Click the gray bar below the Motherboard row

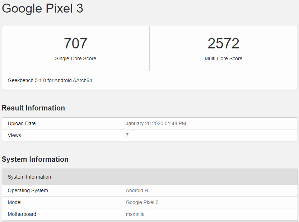click(149, 221)
